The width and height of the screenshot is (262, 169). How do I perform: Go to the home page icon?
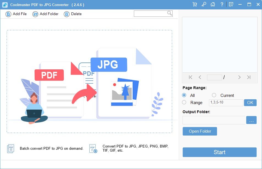click(213, 4)
